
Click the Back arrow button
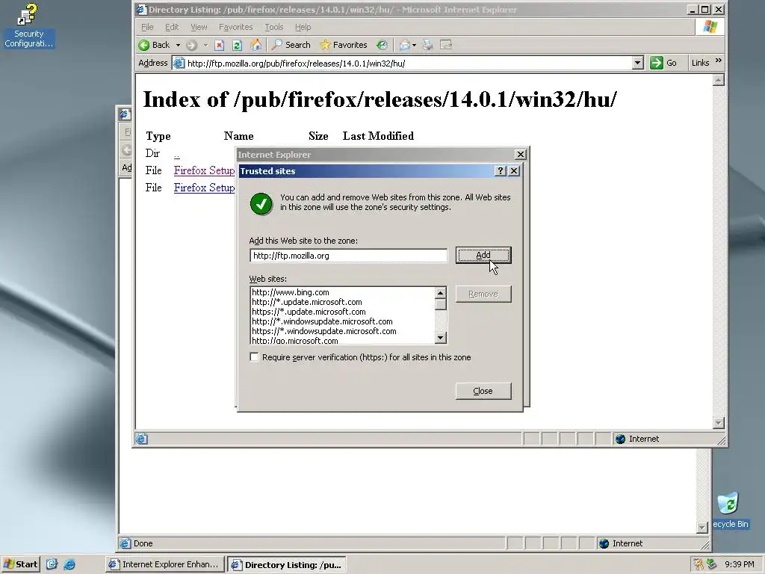point(154,45)
